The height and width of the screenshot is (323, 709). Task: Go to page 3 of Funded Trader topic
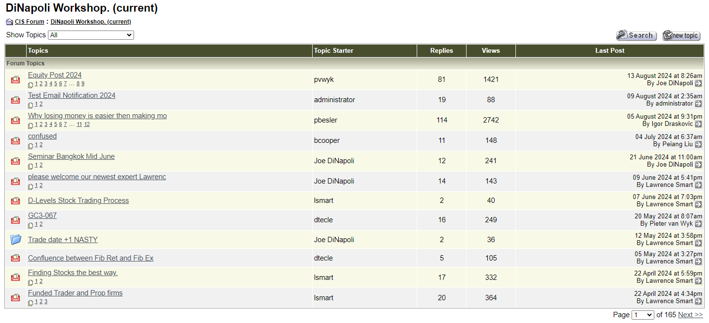pyautogui.click(x=46, y=302)
